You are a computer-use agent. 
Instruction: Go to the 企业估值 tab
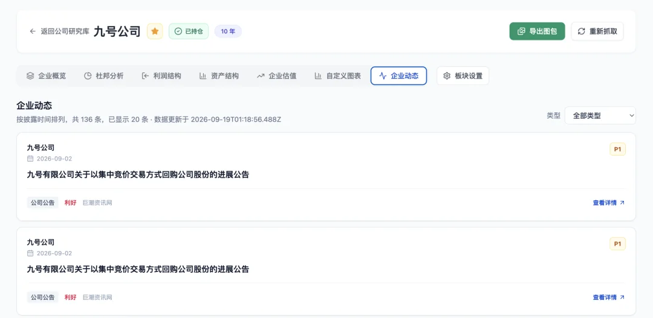click(276, 76)
